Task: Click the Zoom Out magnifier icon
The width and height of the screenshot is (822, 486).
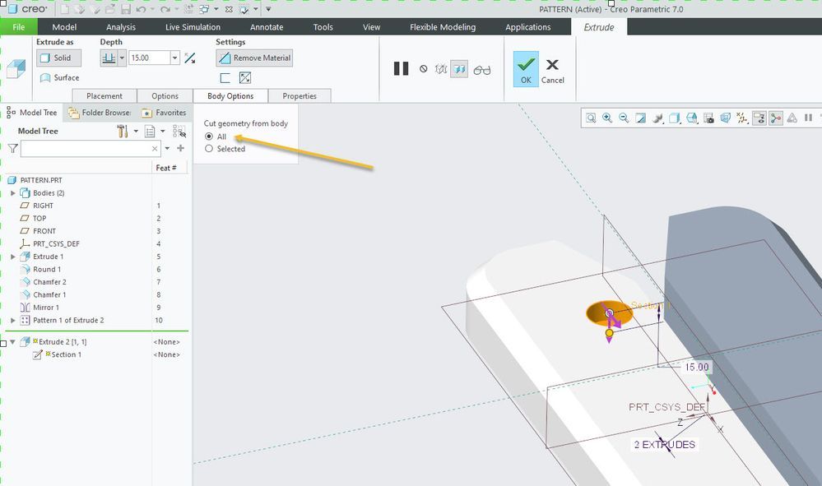Action: coord(624,118)
